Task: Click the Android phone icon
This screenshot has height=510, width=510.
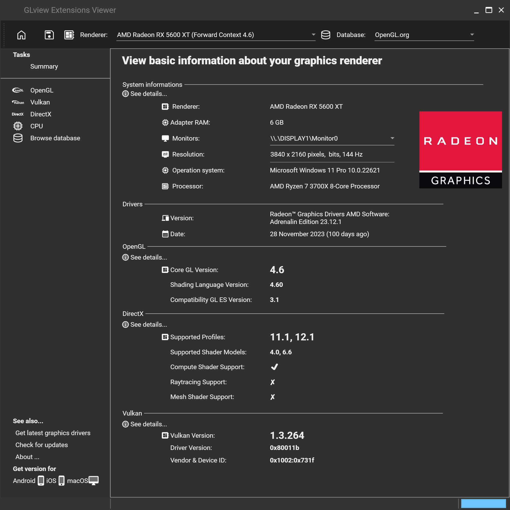Action: point(41,481)
